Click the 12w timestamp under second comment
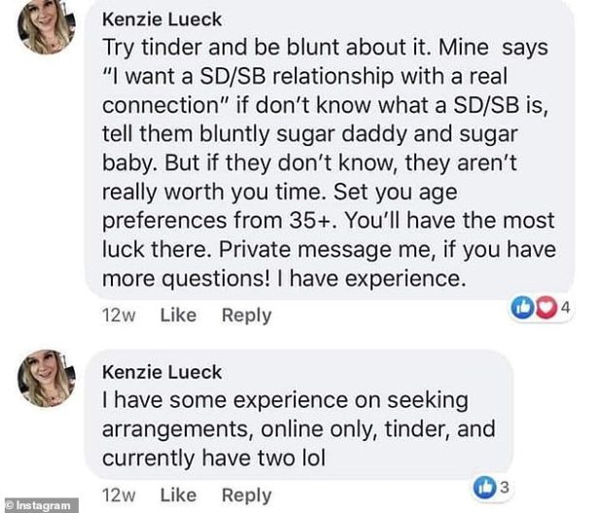601x513 pixels. tap(121, 495)
